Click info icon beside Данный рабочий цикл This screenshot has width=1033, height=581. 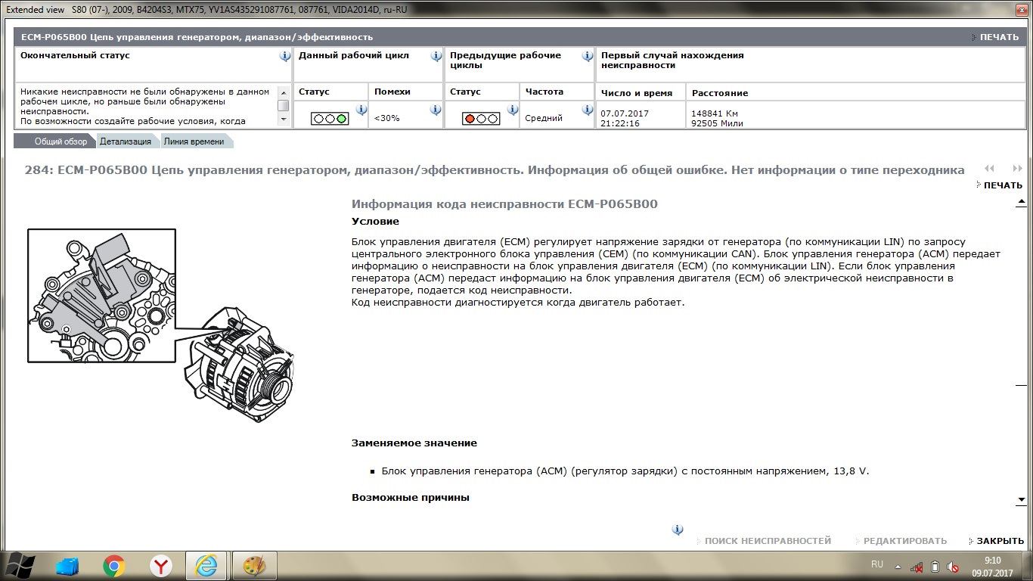pyautogui.click(x=436, y=56)
